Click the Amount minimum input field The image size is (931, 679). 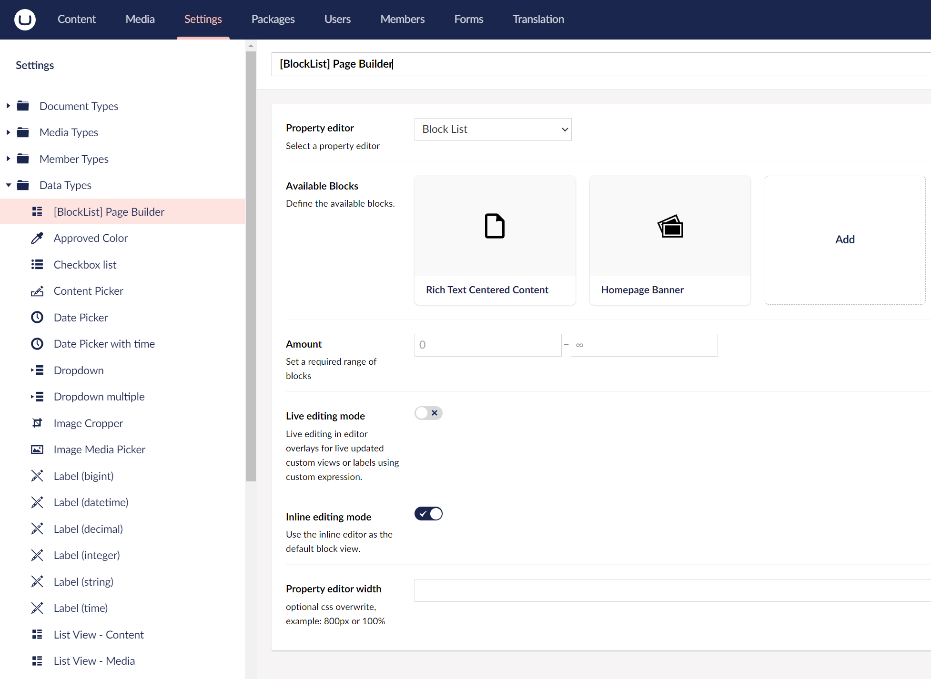(488, 345)
